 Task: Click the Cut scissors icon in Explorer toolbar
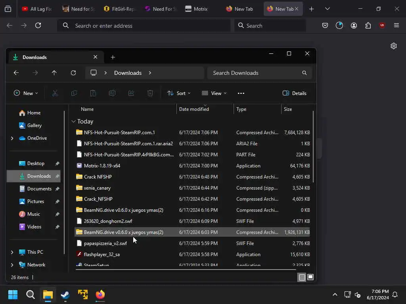55,93
